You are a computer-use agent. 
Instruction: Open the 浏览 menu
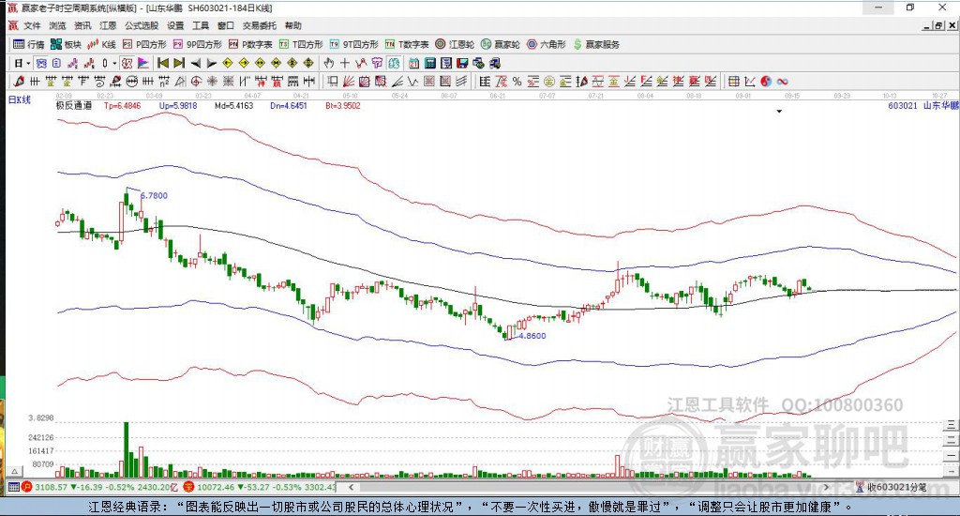click(x=57, y=25)
